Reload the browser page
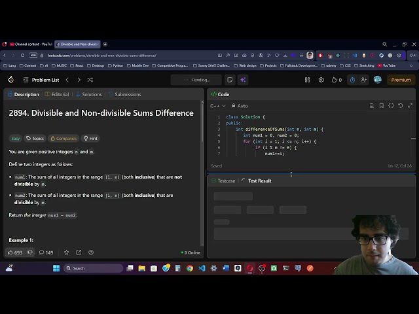The image size is (419, 314). pyautogui.click(x=22, y=55)
